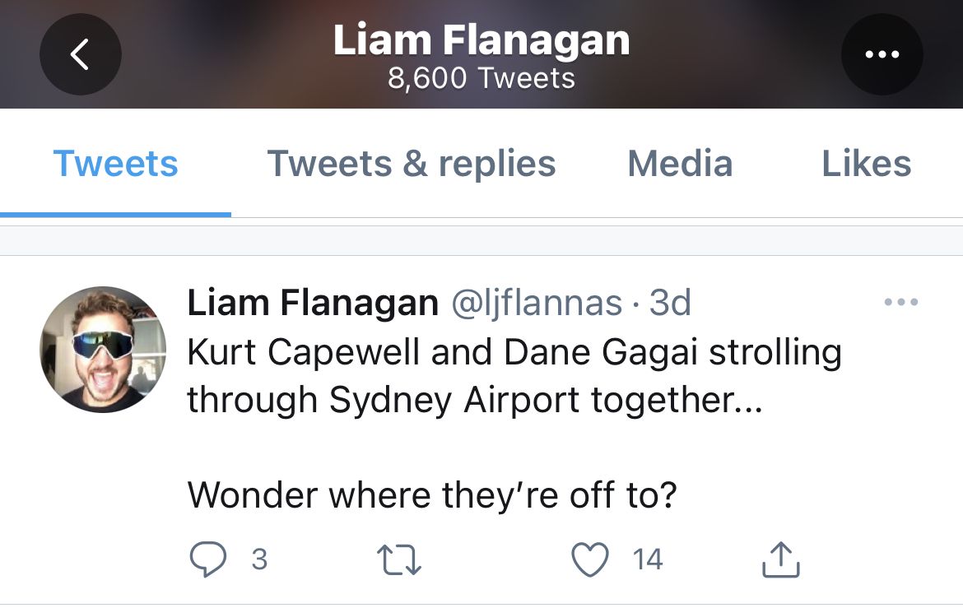Retweet the Sydney Airport tweet
Screen dimensions: 963x608
tap(398, 559)
